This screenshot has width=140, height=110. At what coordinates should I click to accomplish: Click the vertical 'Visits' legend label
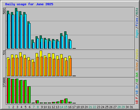click(x=137, y=54)
